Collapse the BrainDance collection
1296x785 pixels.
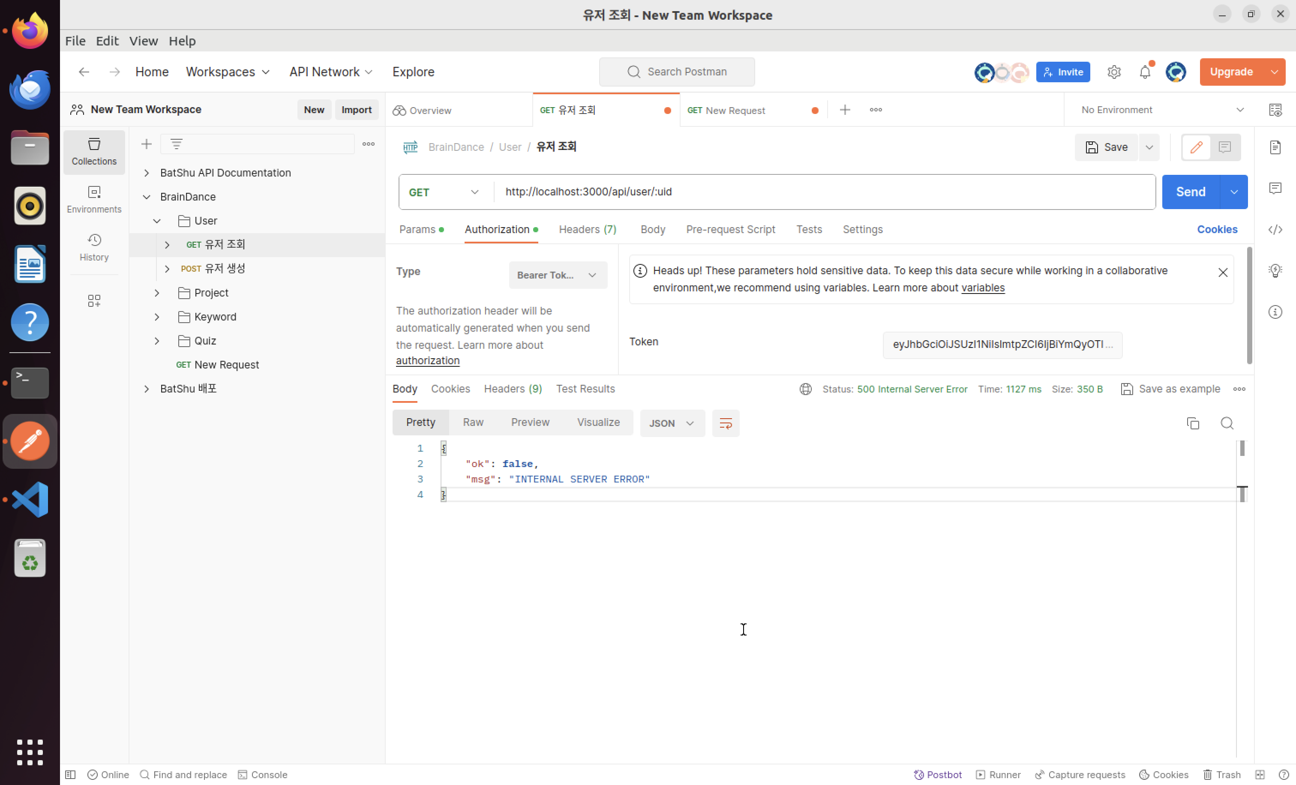(147, 197)
